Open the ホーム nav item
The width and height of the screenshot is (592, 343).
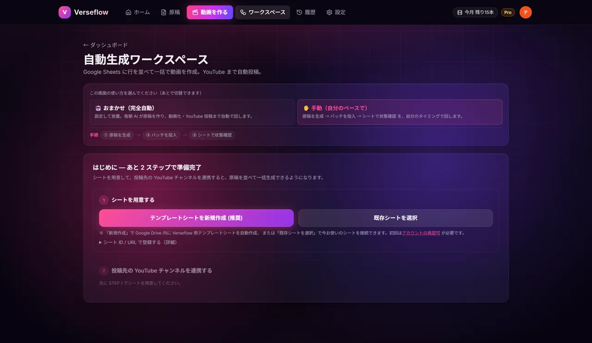[138, 12]
